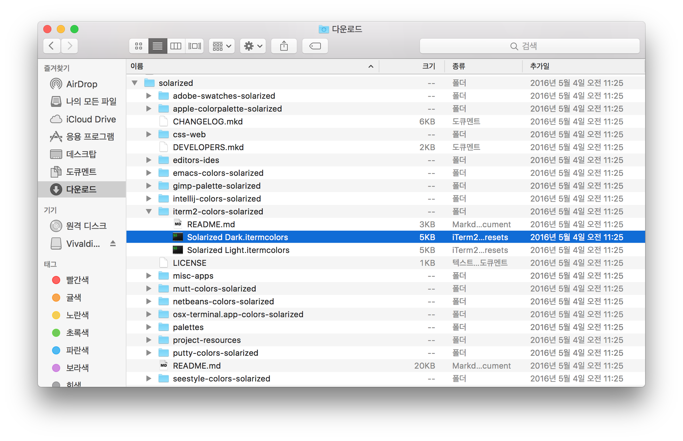Sort by the 추가일 column header
The height and width of the screenshot is (441, 683).
pyautogui.click(x=540, y=66)
